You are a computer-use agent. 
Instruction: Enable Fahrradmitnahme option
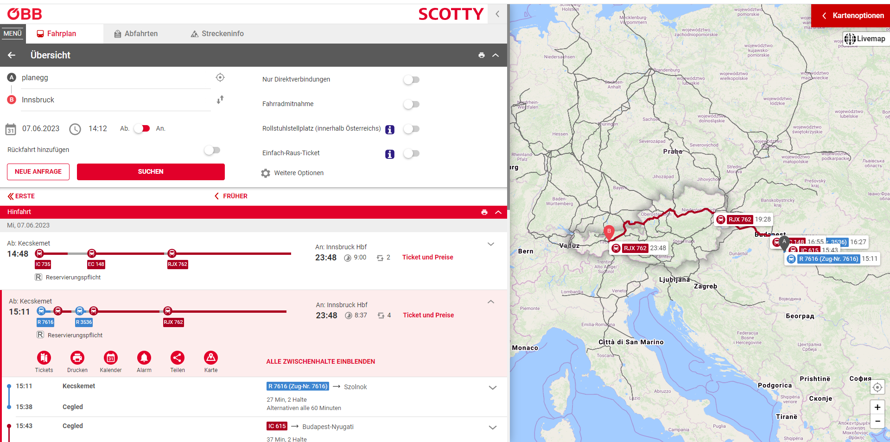point(412,104)
